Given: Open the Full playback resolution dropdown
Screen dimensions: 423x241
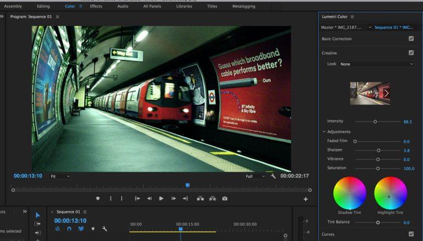Looking at the screenshot, I should (255, 176).
